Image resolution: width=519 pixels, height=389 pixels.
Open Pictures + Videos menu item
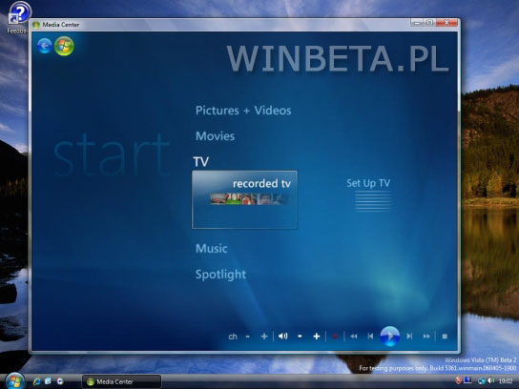pyautogui.click(x=243, y=111)
